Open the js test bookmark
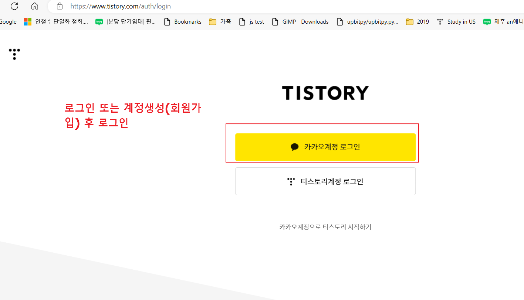524x300 pixels. [251, 22]
